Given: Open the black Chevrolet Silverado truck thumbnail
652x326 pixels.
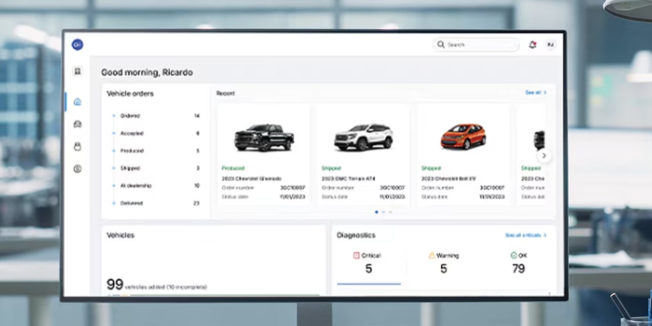Looking at the screenshot, I should point(264,137).
